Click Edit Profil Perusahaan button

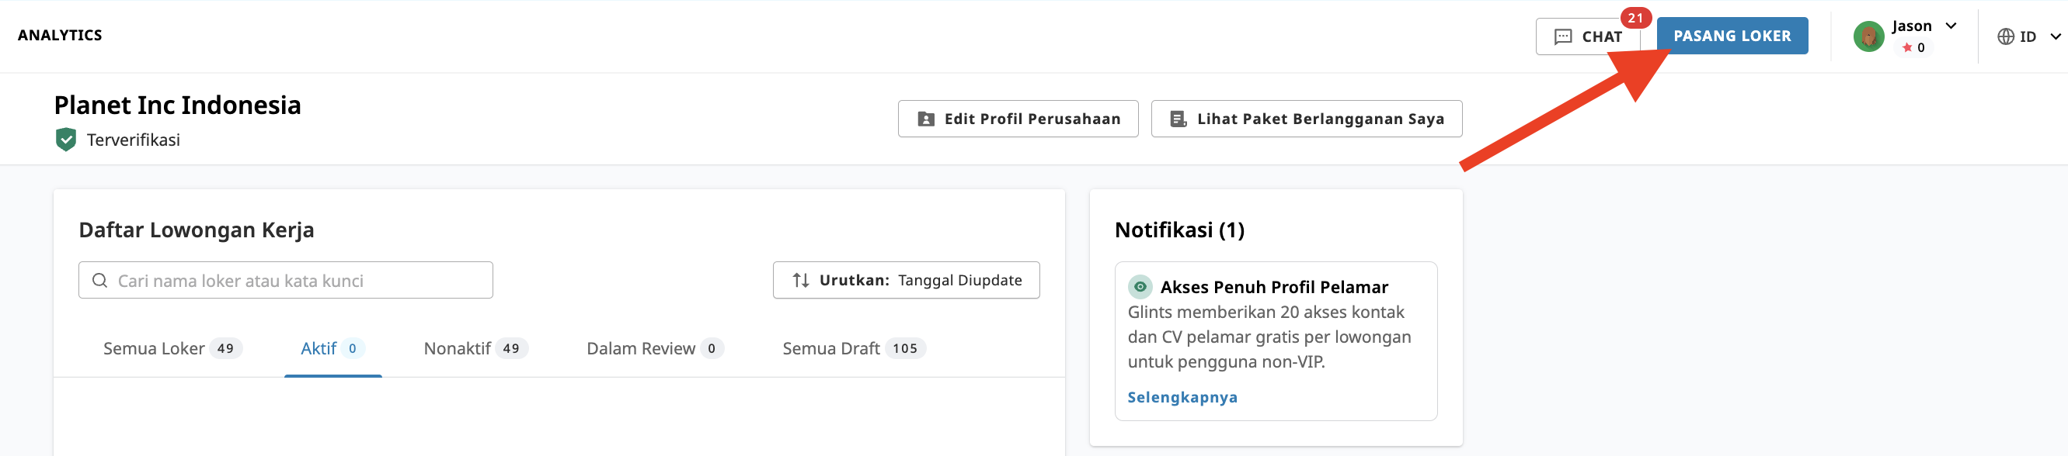pos(1018,119)
